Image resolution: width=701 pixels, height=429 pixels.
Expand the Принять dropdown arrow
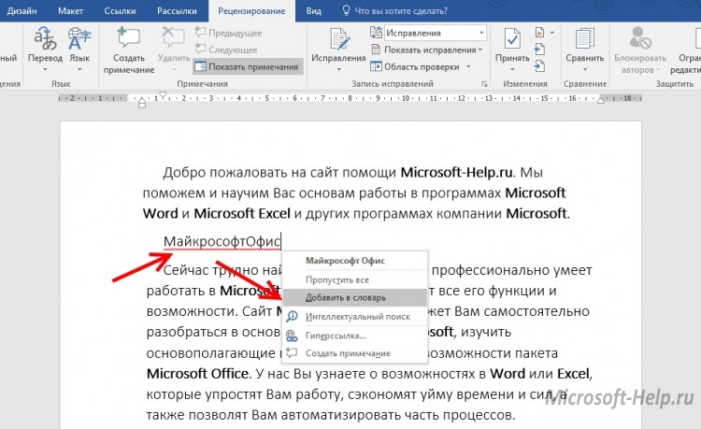coord(512,69)
